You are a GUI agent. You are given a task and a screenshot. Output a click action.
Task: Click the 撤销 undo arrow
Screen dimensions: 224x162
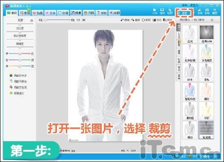pyautogui.click(x=125, y=20)
